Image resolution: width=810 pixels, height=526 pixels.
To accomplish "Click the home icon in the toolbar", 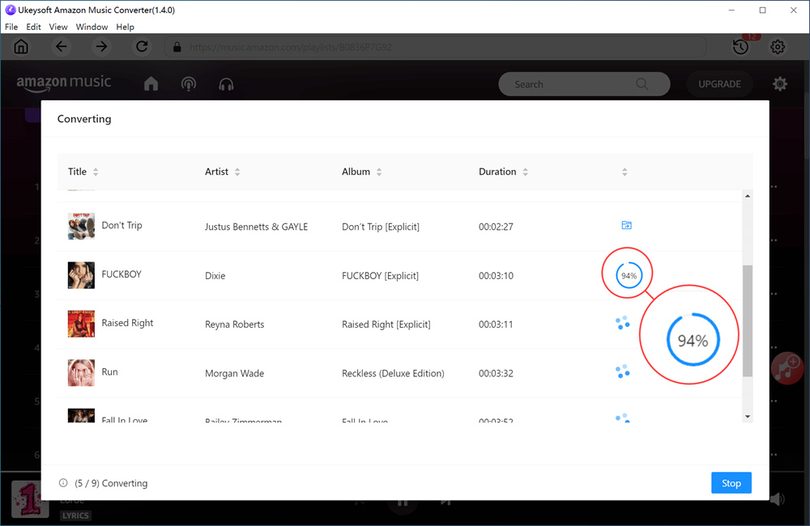I will (x=21, y=47).
